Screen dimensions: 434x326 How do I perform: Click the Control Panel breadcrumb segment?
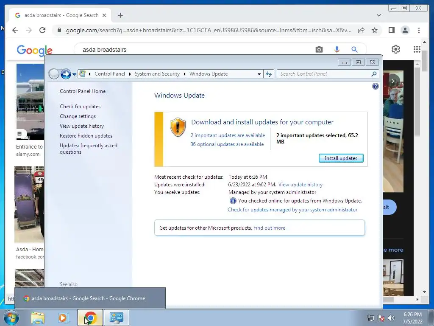[110, 74]
